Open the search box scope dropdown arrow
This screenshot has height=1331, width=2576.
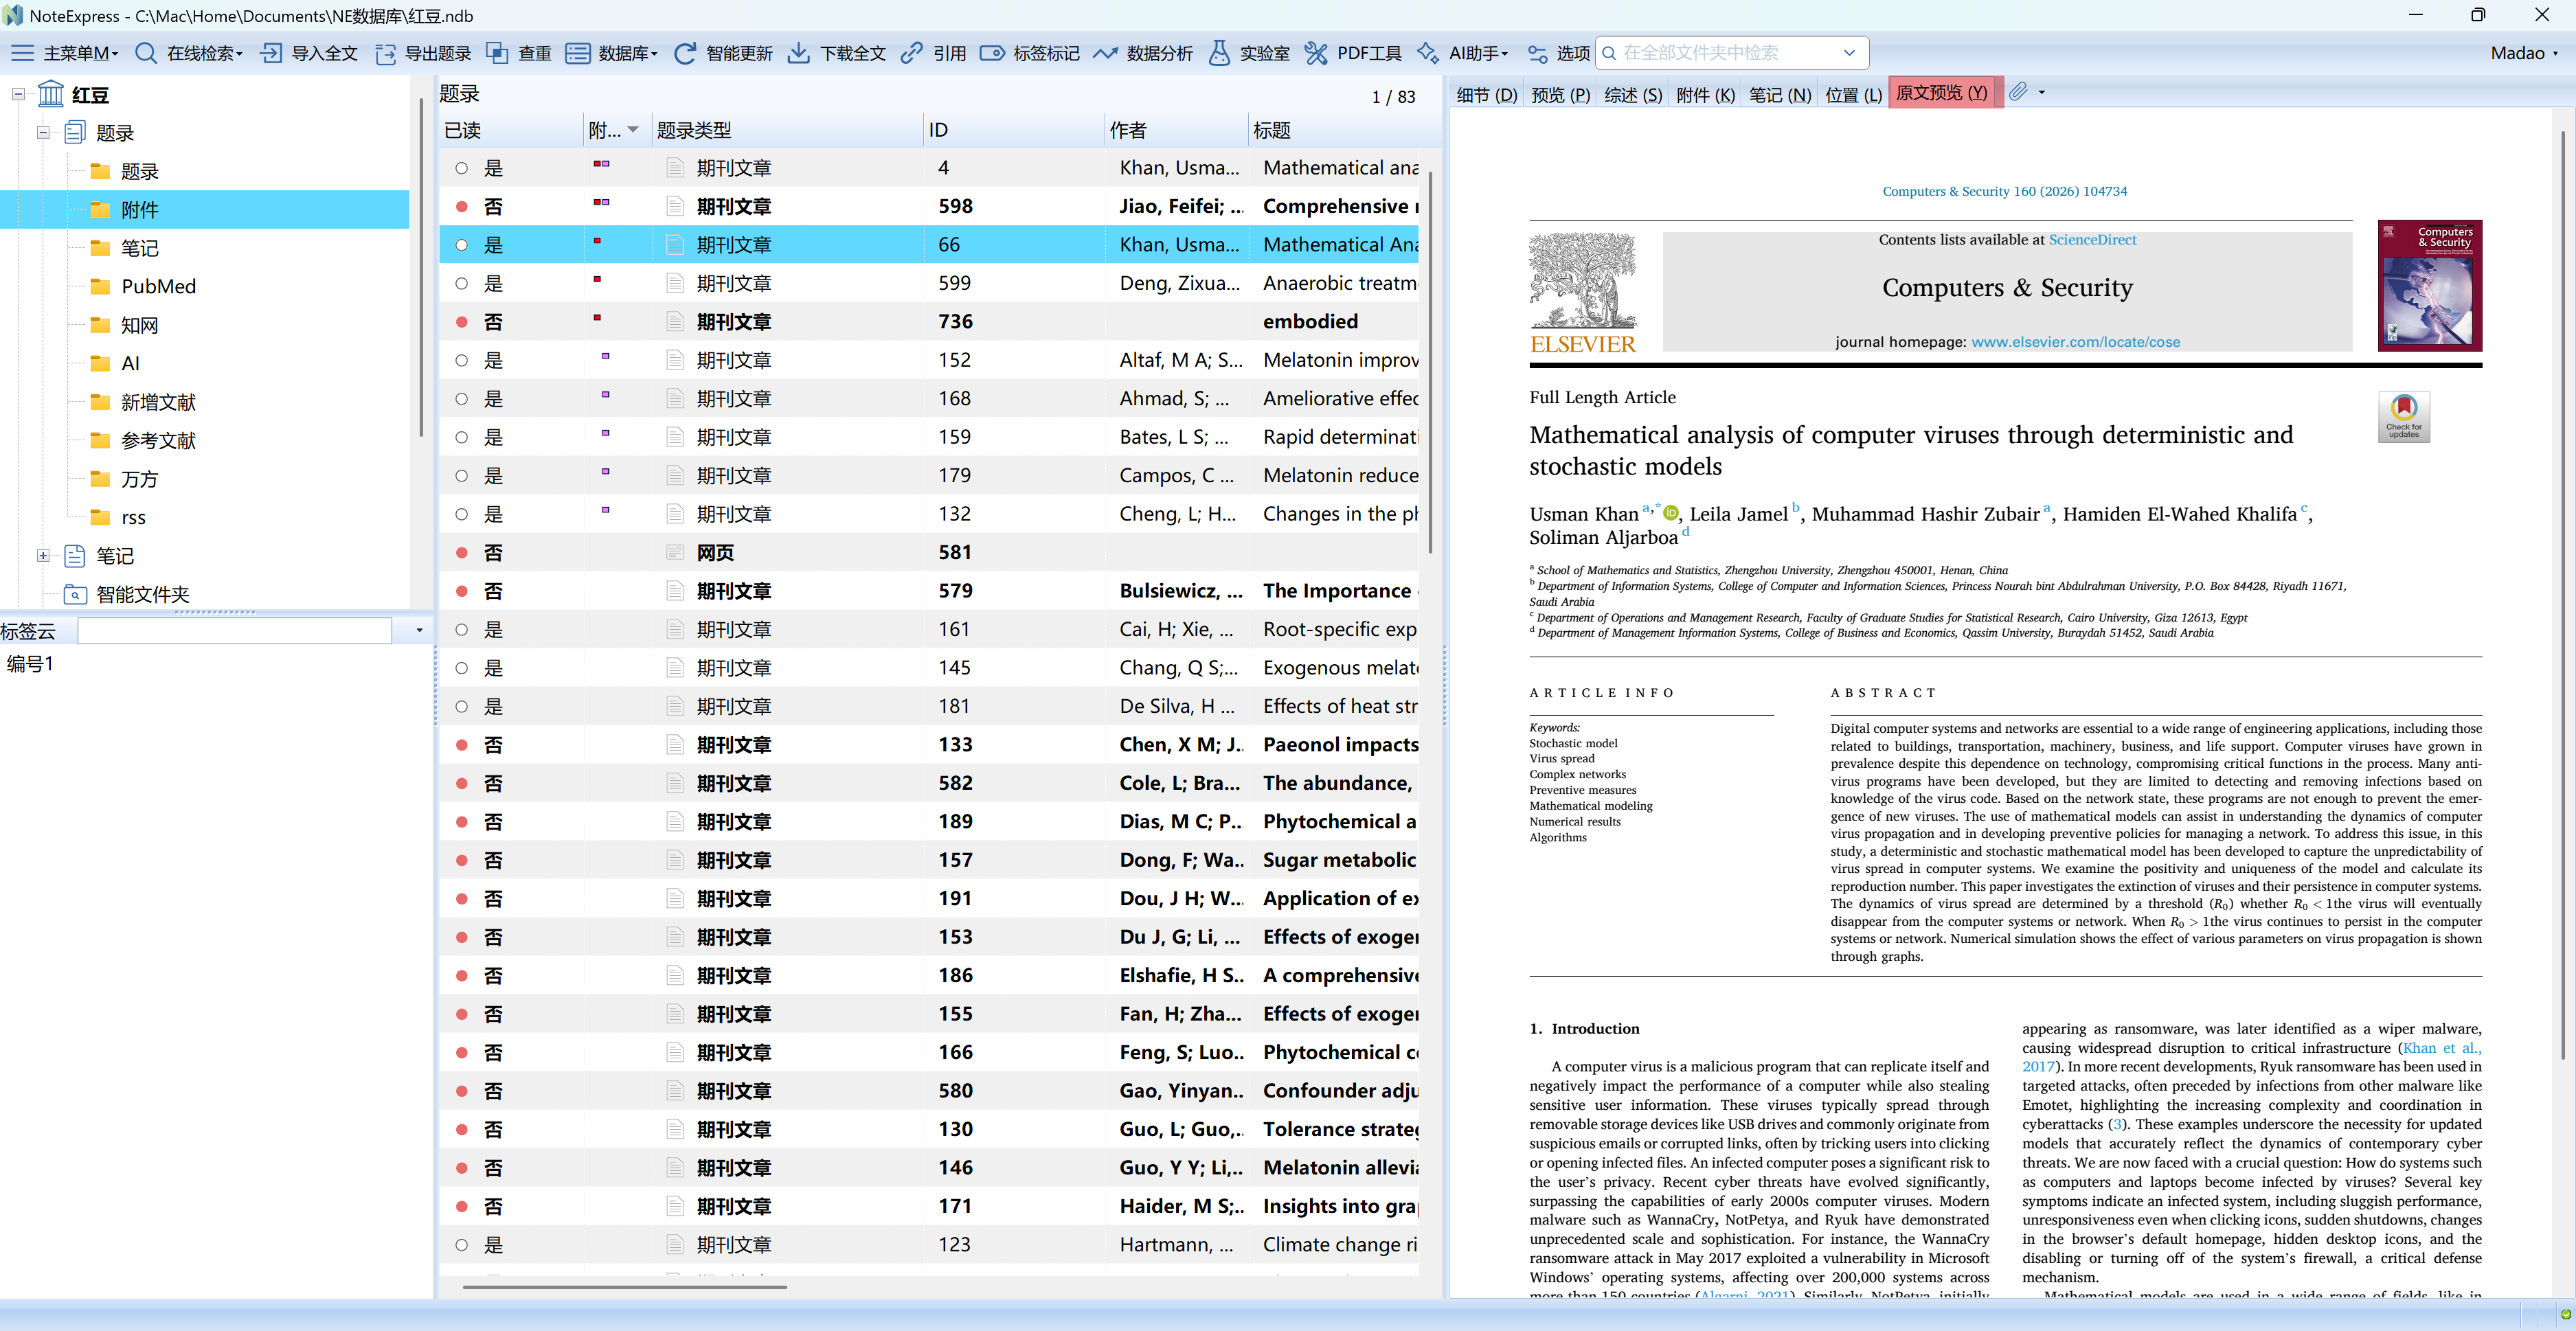(x=1849, y=53)
